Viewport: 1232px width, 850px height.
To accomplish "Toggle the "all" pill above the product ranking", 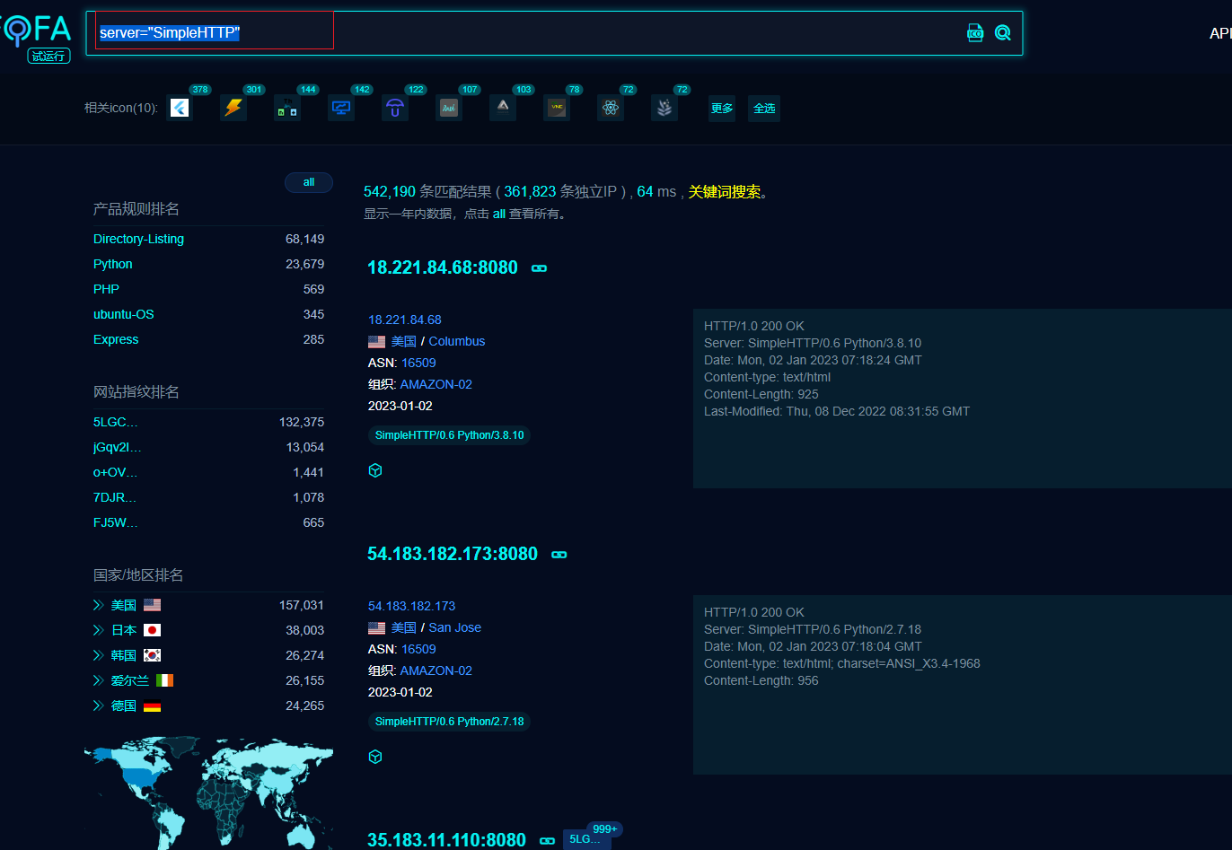I will click(x=309, y=182).
